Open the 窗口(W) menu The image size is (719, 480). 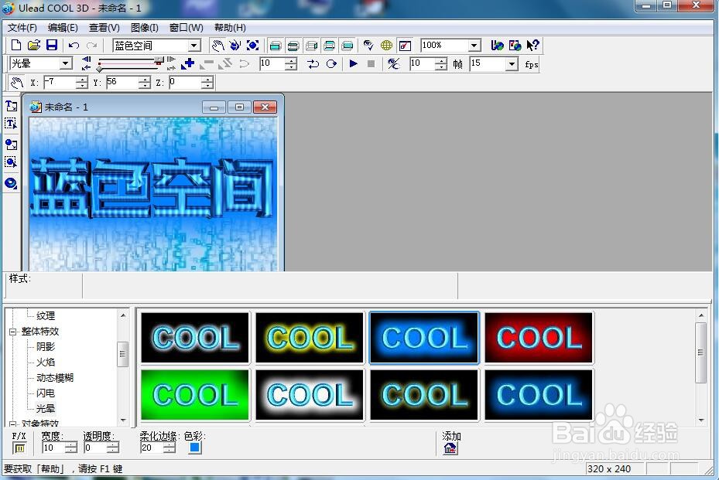[x=187, y=28]
